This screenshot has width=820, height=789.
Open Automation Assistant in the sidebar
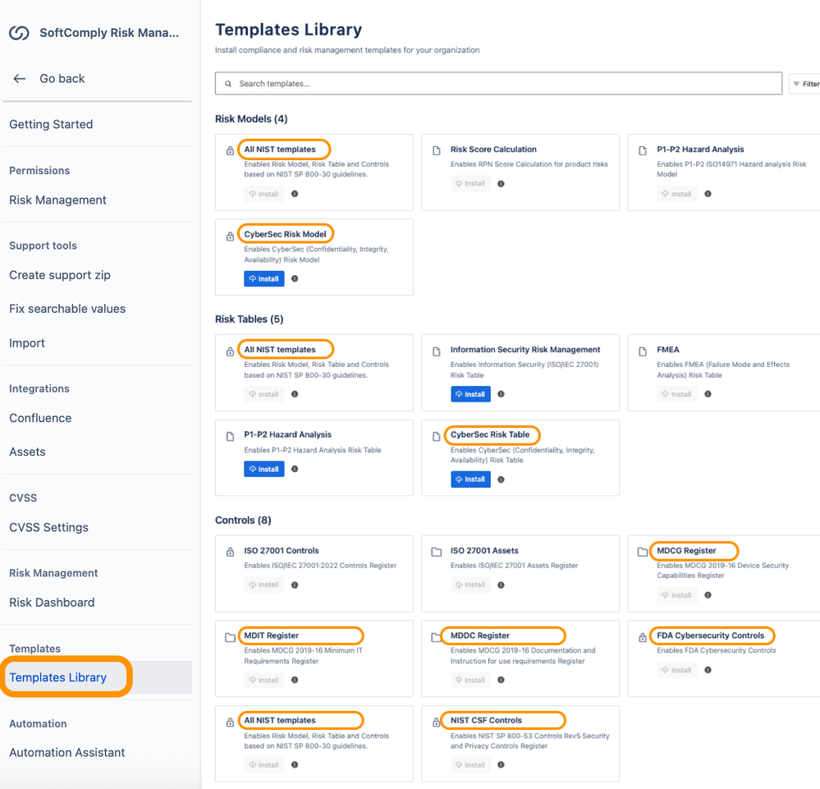point(66,752)
